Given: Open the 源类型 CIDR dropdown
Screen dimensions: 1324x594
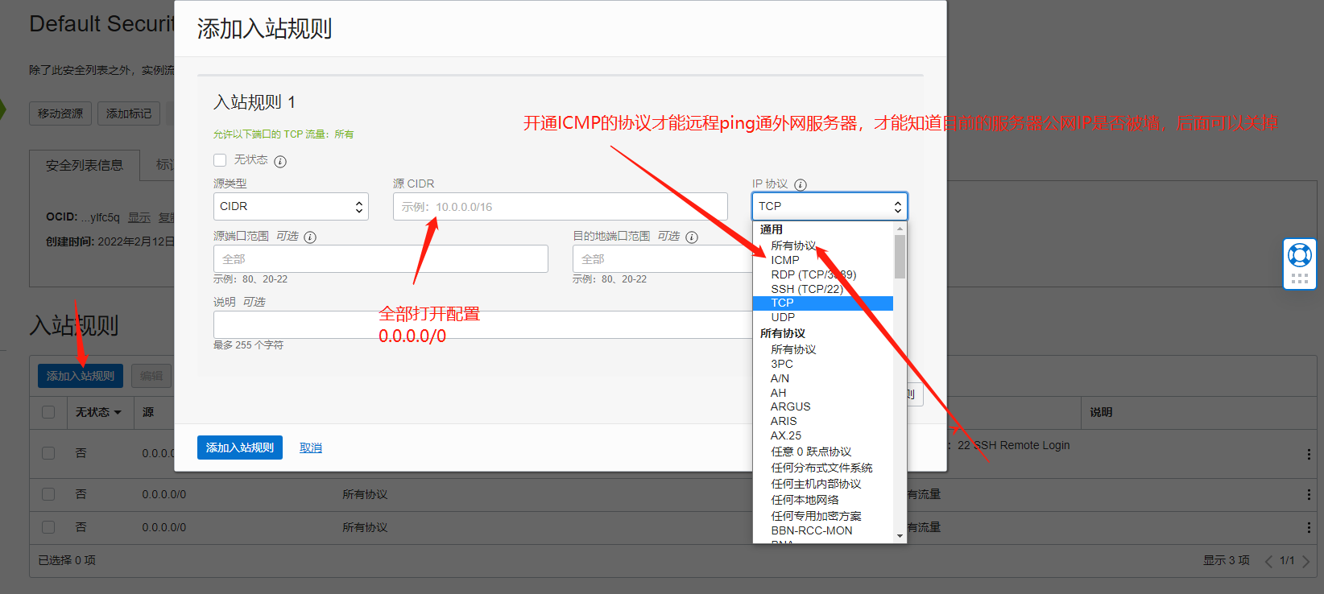Looking at the screenshot, I should pos(291,206).
